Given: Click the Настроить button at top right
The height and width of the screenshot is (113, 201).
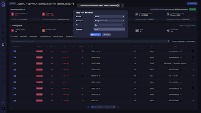Looking at the screenshot, I should pos(192,4).
